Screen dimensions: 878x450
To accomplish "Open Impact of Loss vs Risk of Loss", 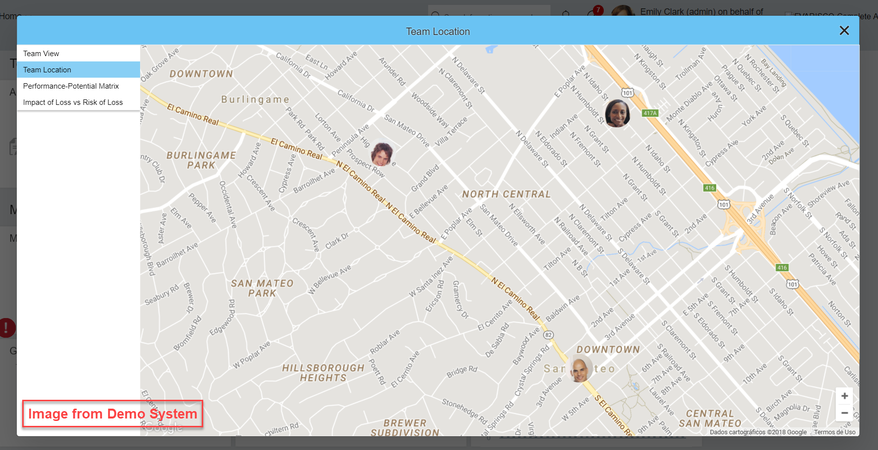I will point(78,102).
